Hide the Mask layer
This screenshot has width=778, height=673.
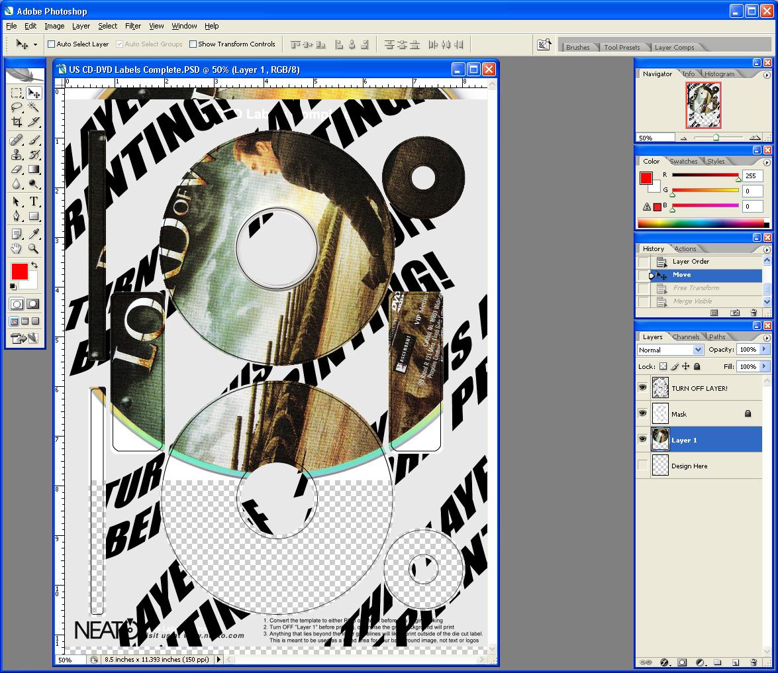pos(642,413)
